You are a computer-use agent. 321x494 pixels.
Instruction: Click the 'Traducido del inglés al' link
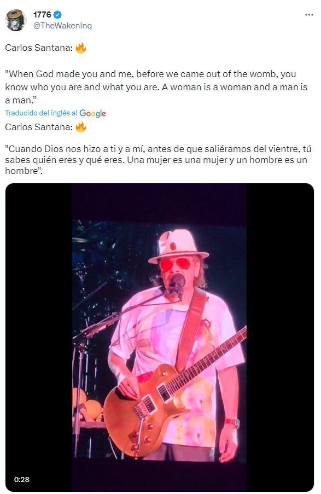click(41, 113)
